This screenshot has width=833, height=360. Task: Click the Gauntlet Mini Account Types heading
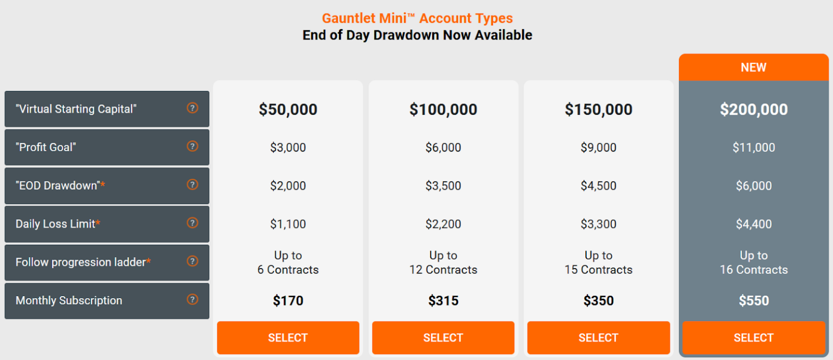pos(418,18)
